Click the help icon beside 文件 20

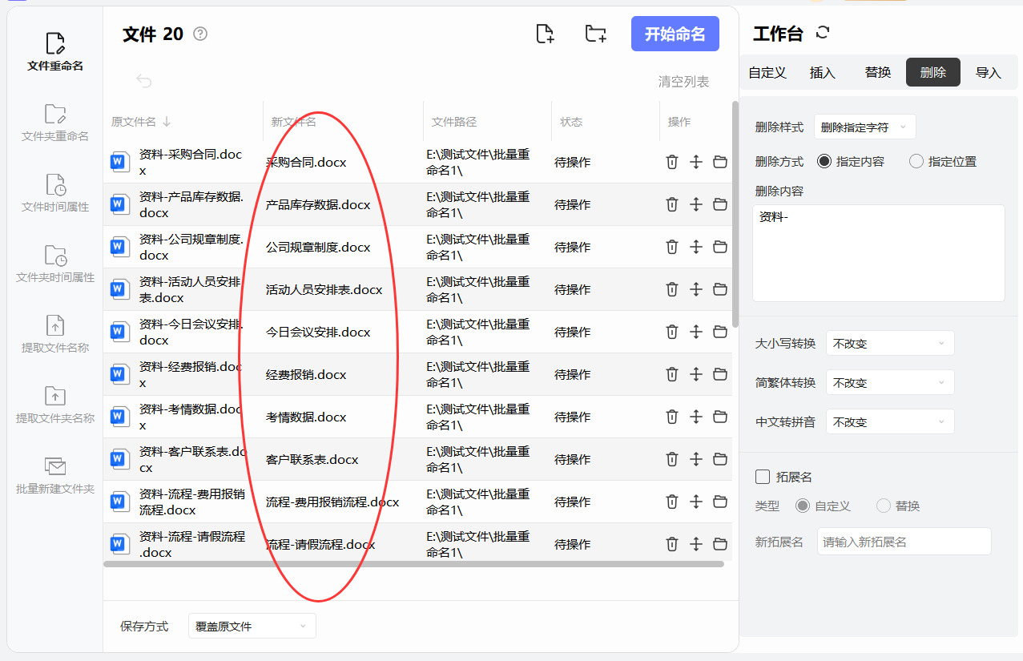[200, 34]
